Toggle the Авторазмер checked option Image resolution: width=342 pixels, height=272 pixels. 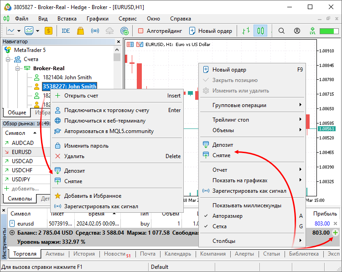(252, 216)
